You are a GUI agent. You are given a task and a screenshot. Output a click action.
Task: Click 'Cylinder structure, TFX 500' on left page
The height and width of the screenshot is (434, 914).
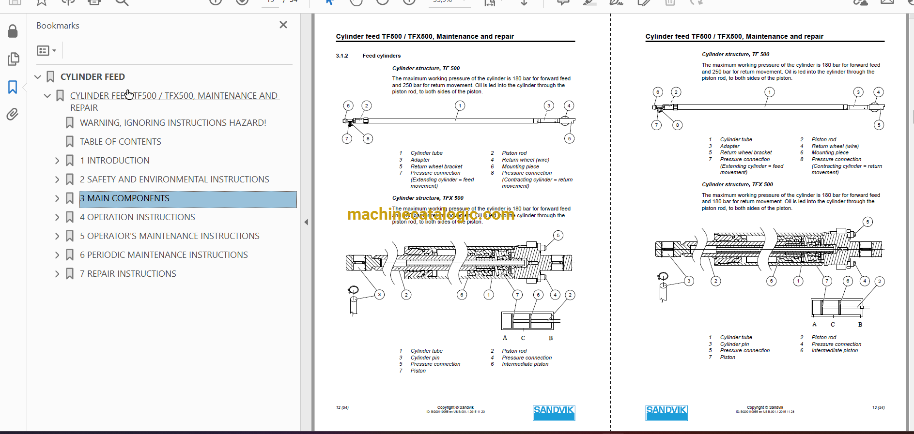[x=428, y=198]
